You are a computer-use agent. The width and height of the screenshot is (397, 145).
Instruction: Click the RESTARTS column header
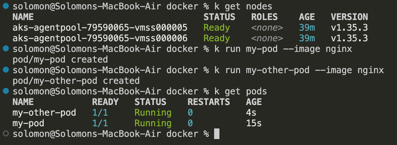coord(208,102)
